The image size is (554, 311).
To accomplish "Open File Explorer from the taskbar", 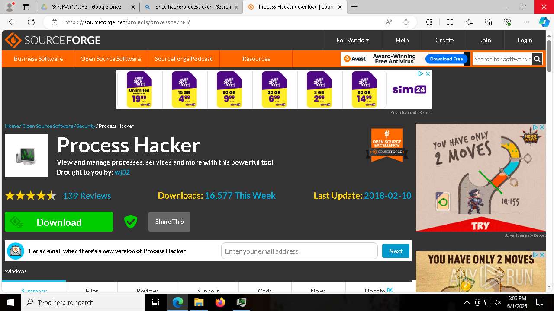I will (199, 302).
